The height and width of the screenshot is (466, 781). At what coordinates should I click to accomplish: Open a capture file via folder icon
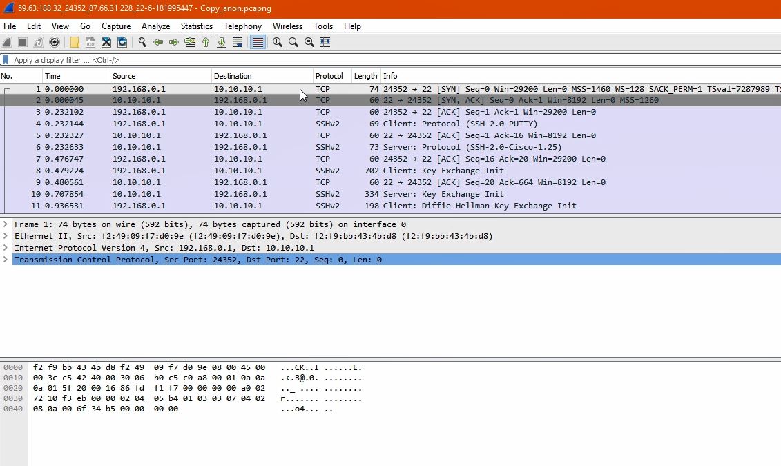point(75,42)
